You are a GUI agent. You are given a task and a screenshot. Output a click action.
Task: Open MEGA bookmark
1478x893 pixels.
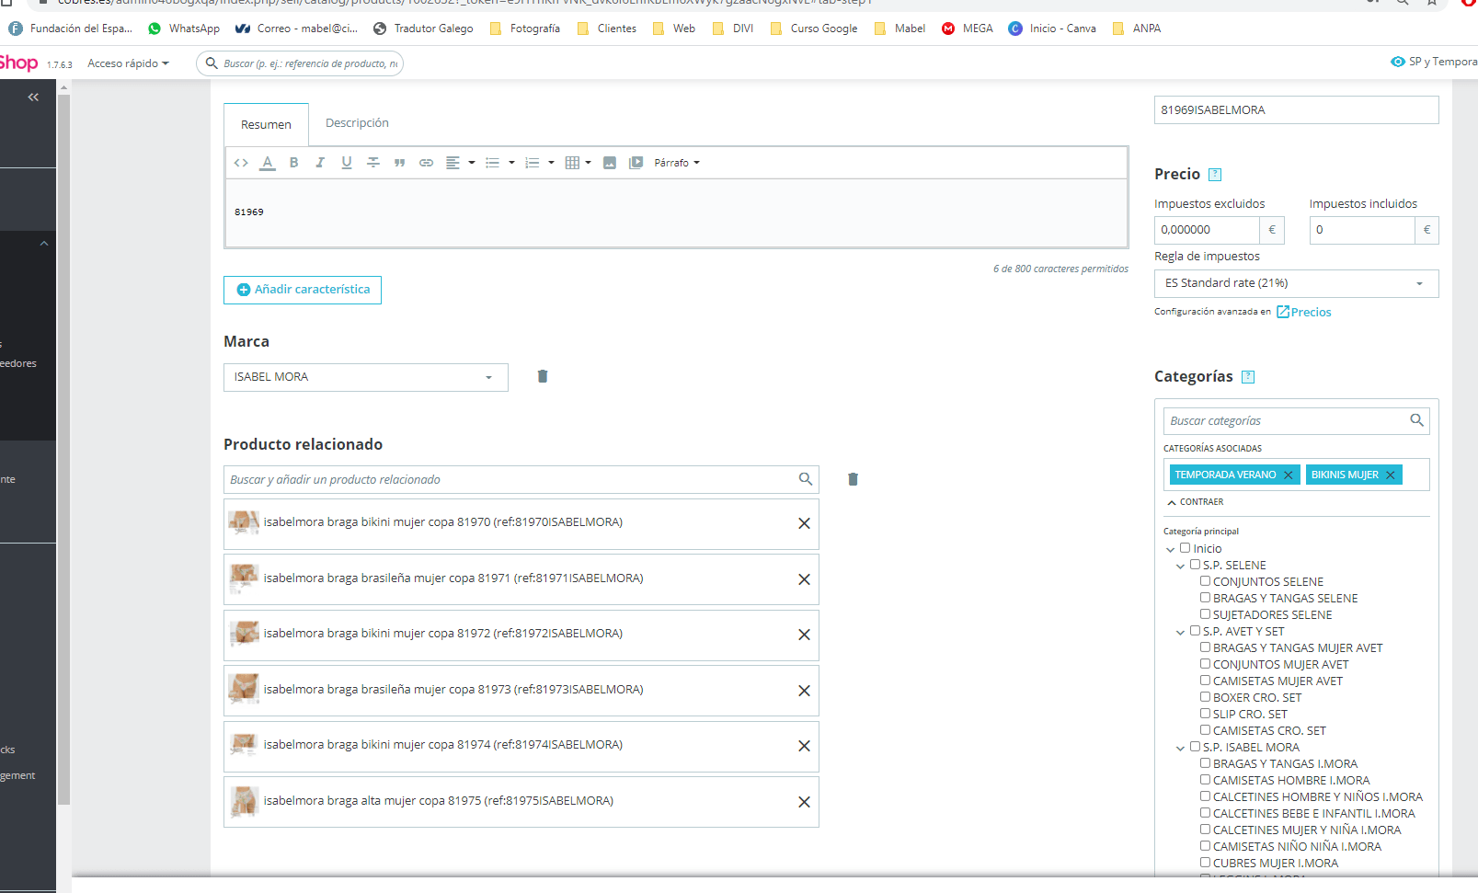968,29
